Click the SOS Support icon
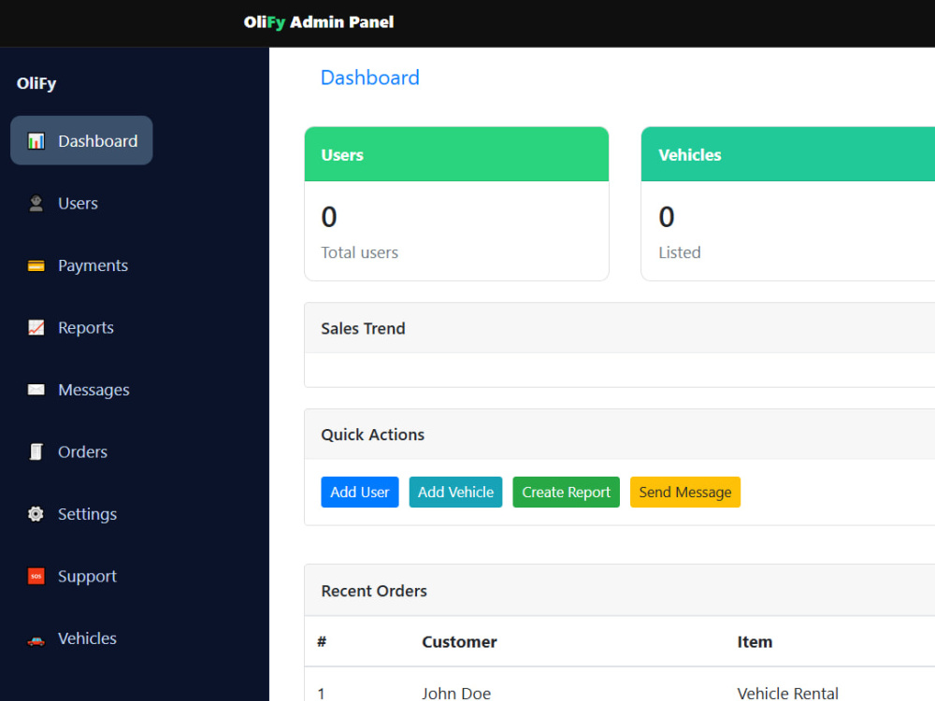 36,576
